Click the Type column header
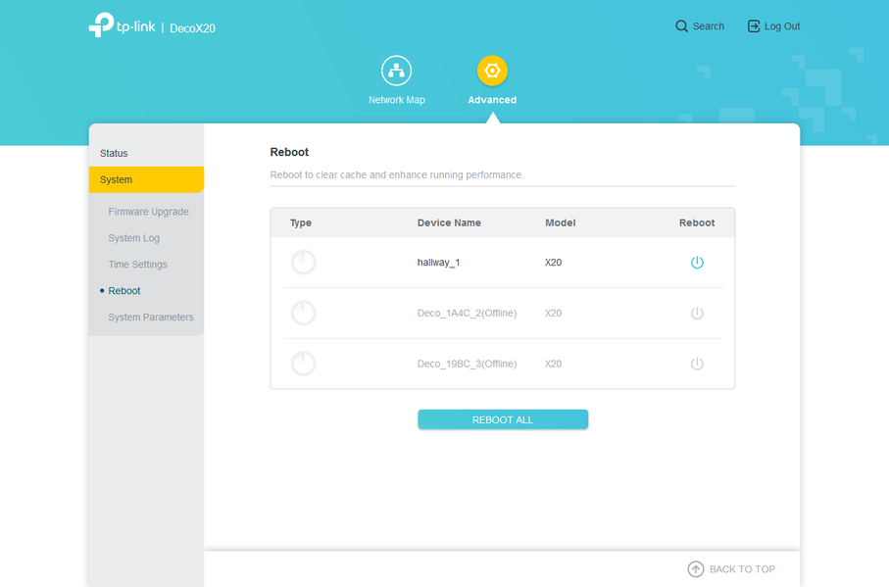 301,222
